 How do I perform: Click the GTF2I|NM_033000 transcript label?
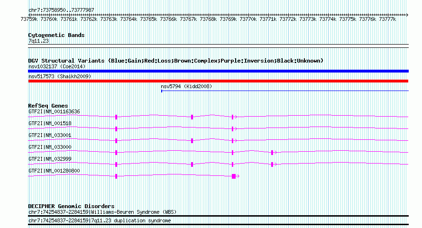point(50,147)
